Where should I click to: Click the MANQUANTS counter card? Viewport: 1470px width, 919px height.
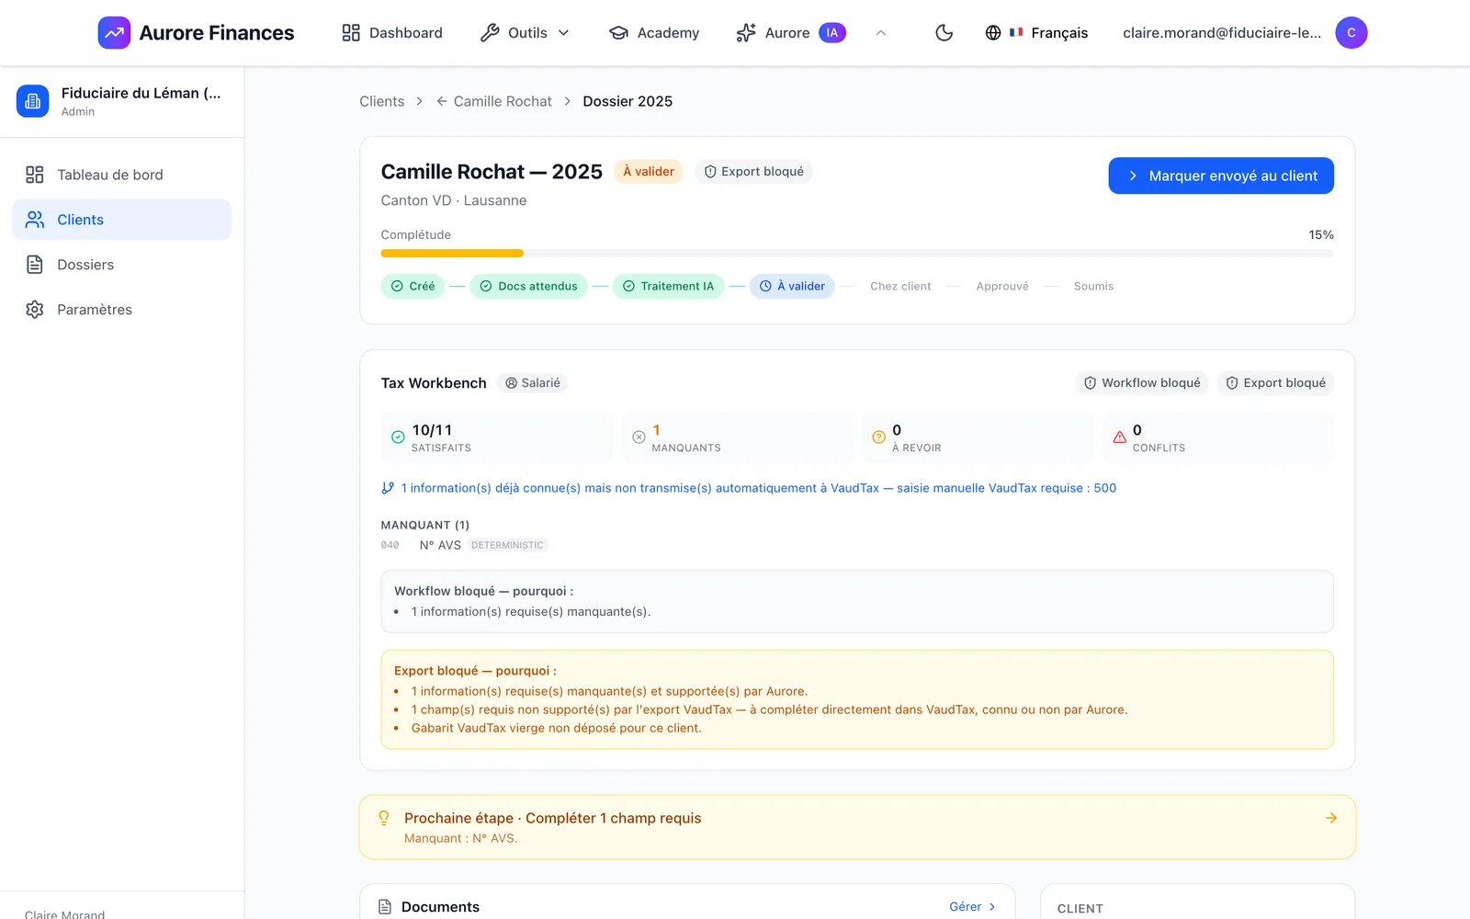tap(738, 437)
